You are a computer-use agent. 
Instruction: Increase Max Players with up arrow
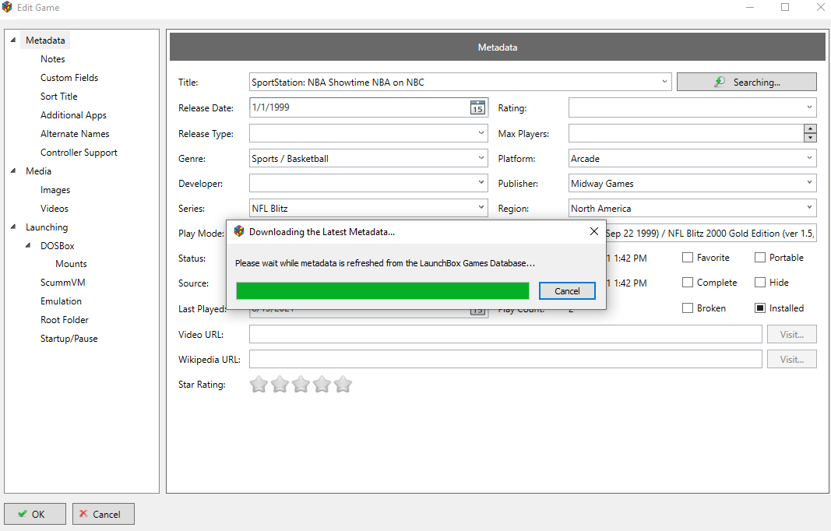tap(810, 128)
